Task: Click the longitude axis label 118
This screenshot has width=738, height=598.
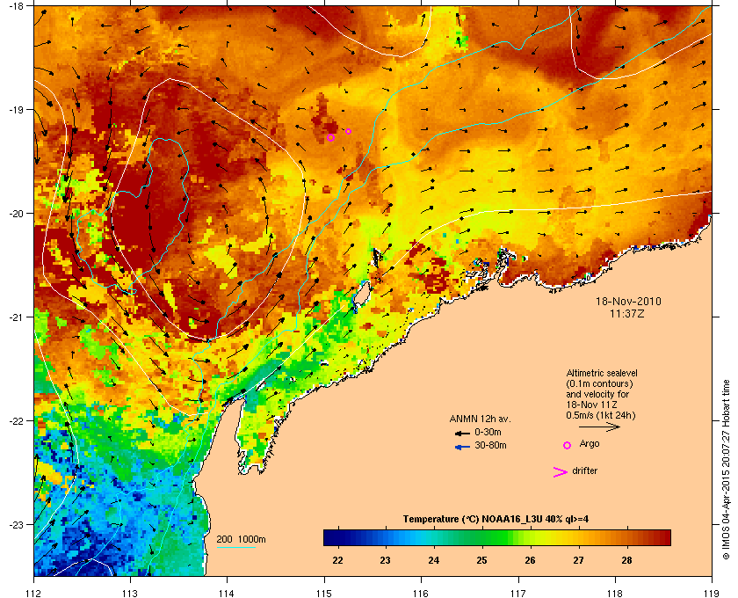Action: (615, 594)
